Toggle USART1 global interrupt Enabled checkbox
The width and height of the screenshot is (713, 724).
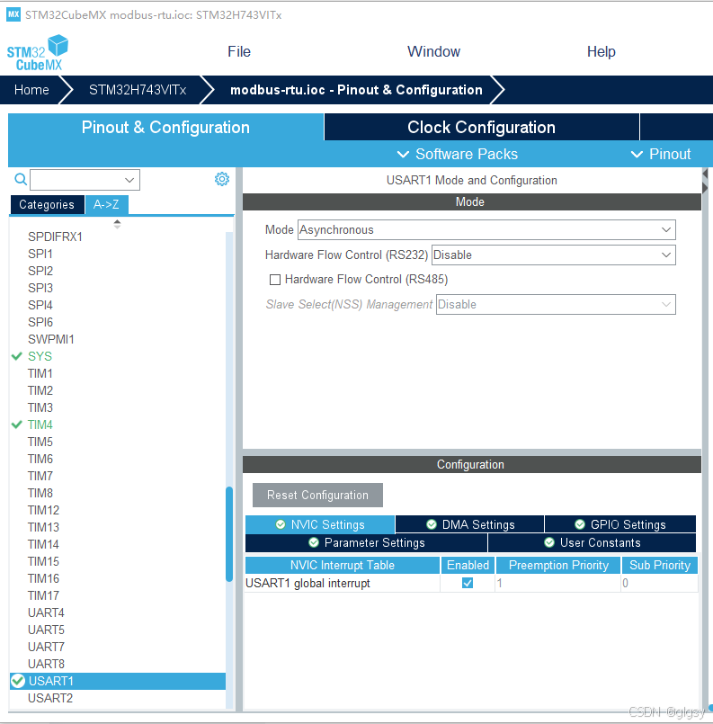[468, 583]
